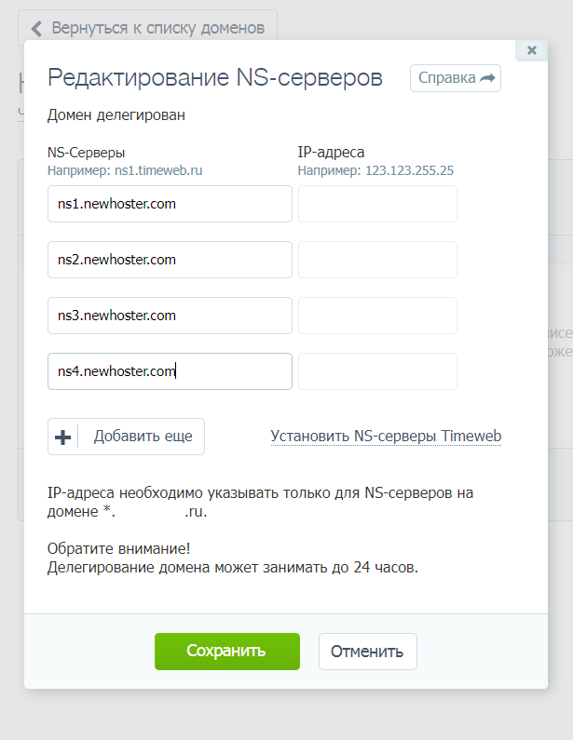Click the back chevron arrow icon
Image resolution: width=573 pixels, height=740 pixels.
click(36, 28)
